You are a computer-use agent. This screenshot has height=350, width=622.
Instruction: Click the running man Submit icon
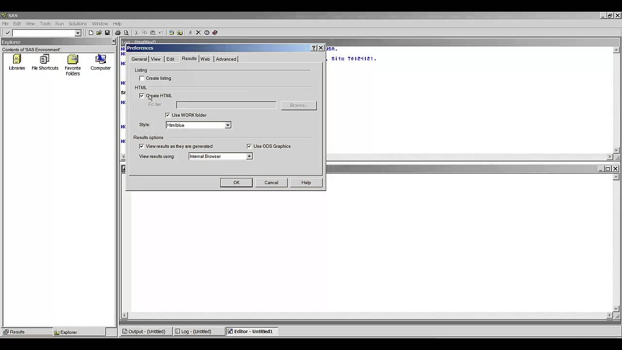(190, 33)
